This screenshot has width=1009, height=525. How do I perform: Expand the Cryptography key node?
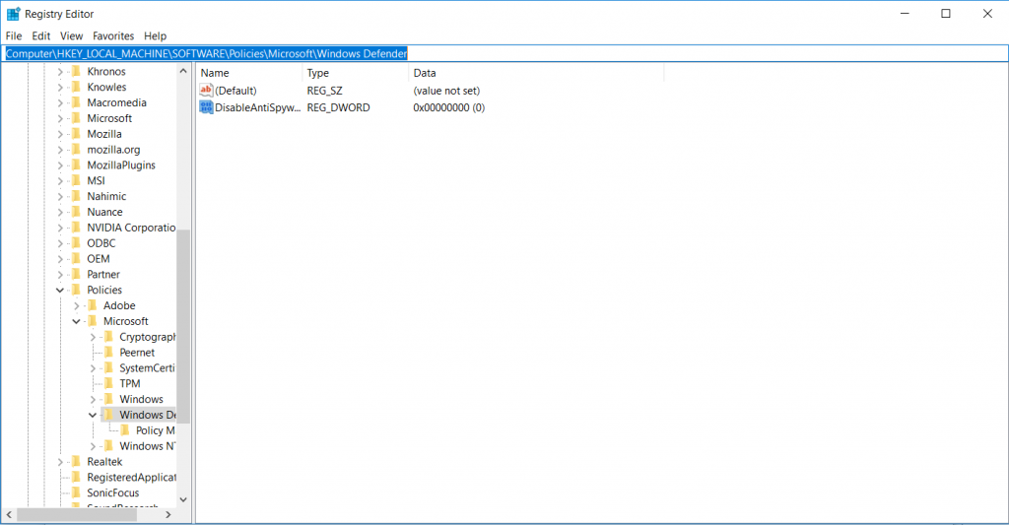(93, 338)
